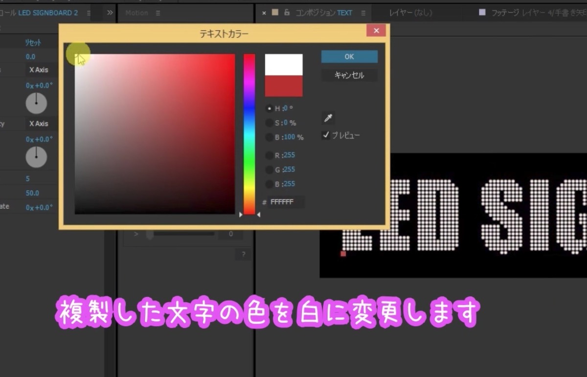Click the double-chevron panel overflow icon
587x377 pixels.
[x=110, y=13]
